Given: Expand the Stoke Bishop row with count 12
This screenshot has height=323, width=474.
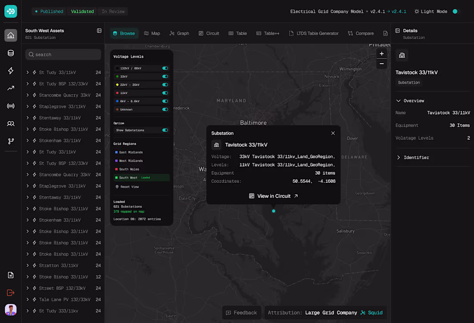Looking at the screenshot, I should click(28, 277).
